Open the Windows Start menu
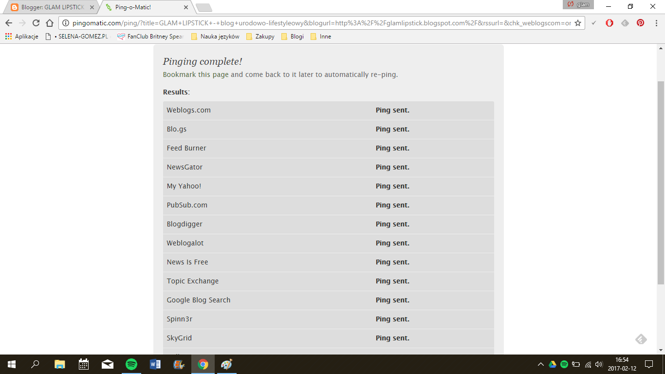This screenshot has height=374, width=665. tap(11, 364)
